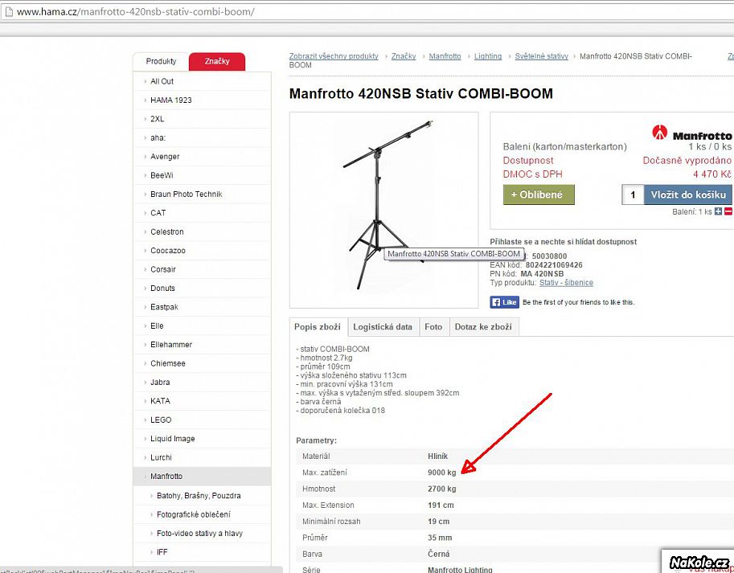The height and width of the screenshot is (573, 734).
Task: Open the Lurchi brand
Action: pyautogui.click(x=161, y=457)
